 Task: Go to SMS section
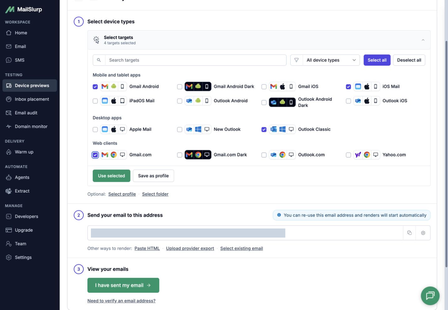click(30, 60)
